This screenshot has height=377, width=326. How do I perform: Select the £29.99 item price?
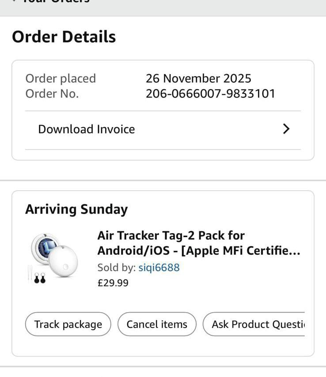click(x=113, y=283)
